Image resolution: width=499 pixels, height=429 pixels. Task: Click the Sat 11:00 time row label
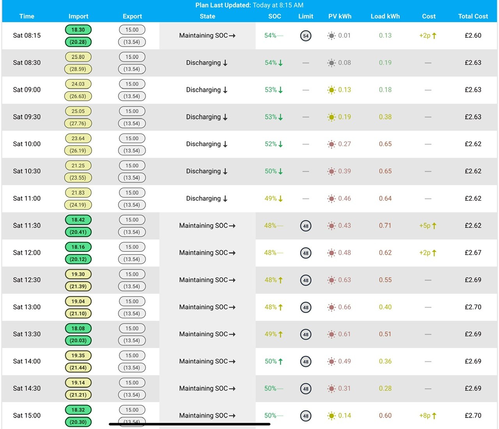27,199
